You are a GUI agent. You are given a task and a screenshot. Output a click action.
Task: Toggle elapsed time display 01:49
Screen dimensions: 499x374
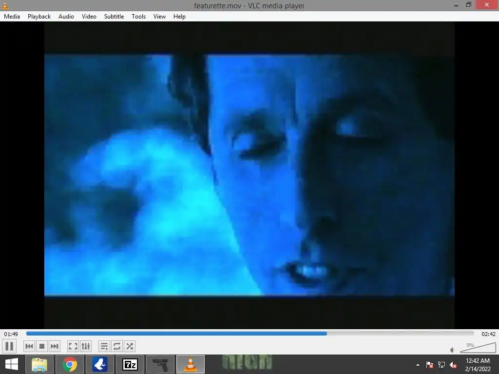tap(11, 334)
